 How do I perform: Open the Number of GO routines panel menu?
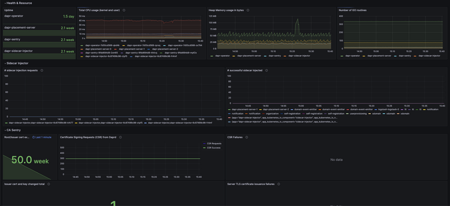pos(353,10)
